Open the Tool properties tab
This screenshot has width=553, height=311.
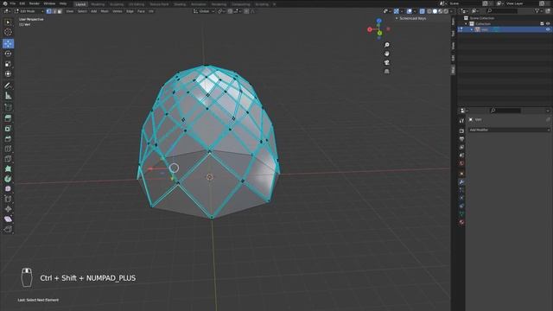pyautogui.click(x=461, y=121)
